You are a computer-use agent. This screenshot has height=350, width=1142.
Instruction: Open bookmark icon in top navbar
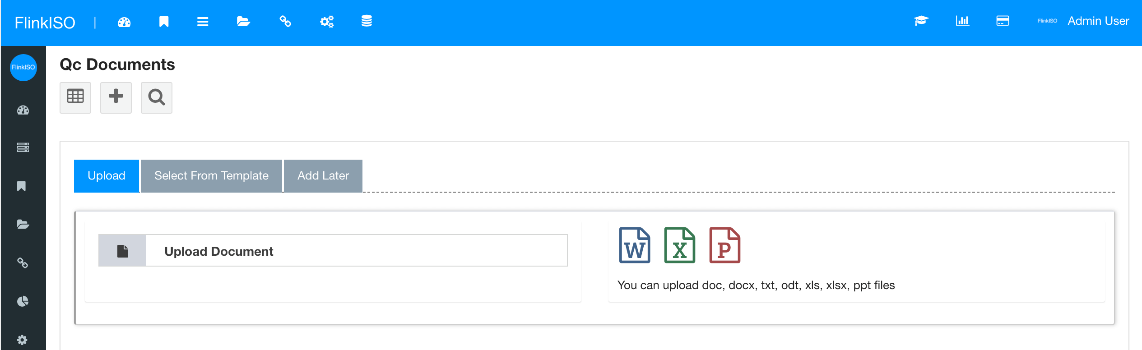(164, 22)
